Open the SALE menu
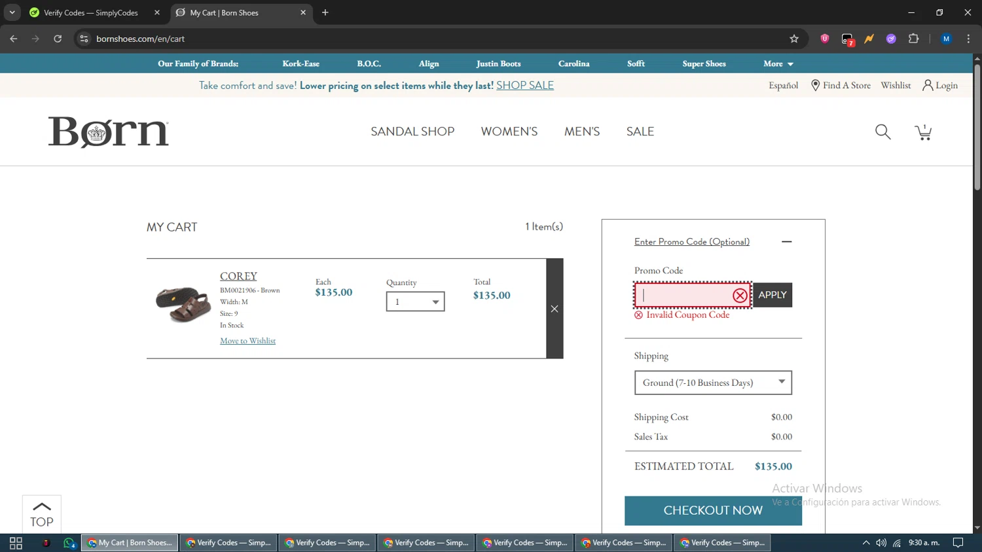Image resolution: width=982 pixels, height=552 pixels. pos(640,131)
